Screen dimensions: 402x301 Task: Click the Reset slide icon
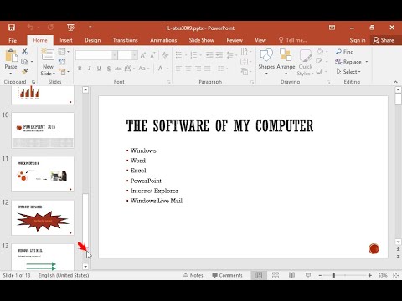(62, 62)
